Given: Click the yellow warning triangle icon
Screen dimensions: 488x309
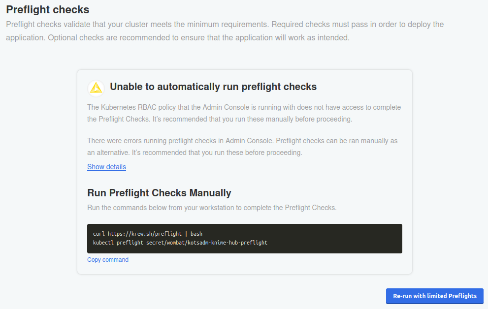Looking at the screenshot, I should pyautogui.click(x=96, y=88).
